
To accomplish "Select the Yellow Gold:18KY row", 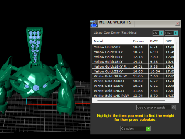I will [x=133, y=62].
